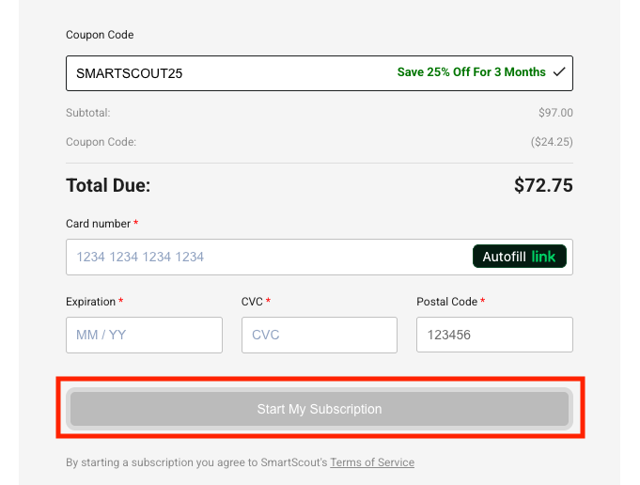Click the ($24.25) coupon discount amount
Screen dimensions: 640x485
tap(552, 142)
